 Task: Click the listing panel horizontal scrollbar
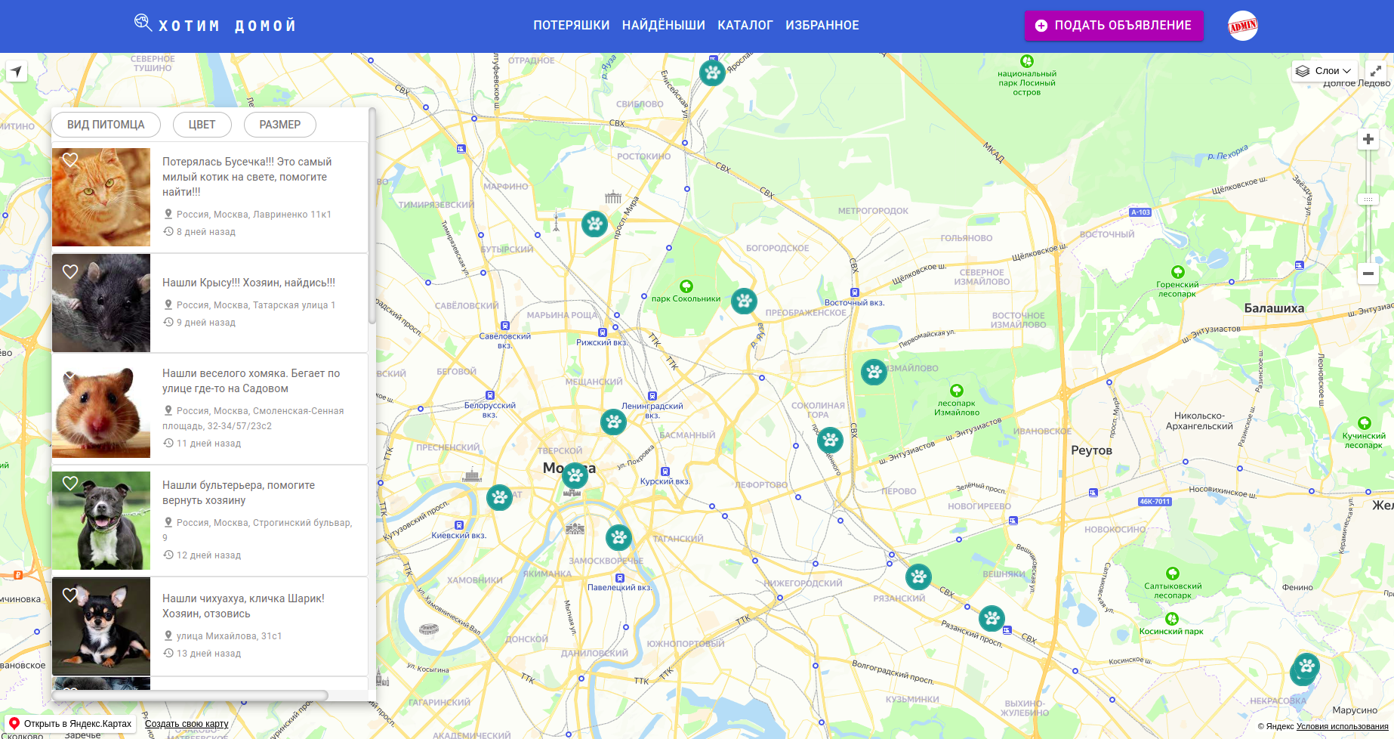click(x=190, y=695)
